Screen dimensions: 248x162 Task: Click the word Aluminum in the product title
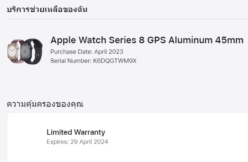tap(190, 40)
